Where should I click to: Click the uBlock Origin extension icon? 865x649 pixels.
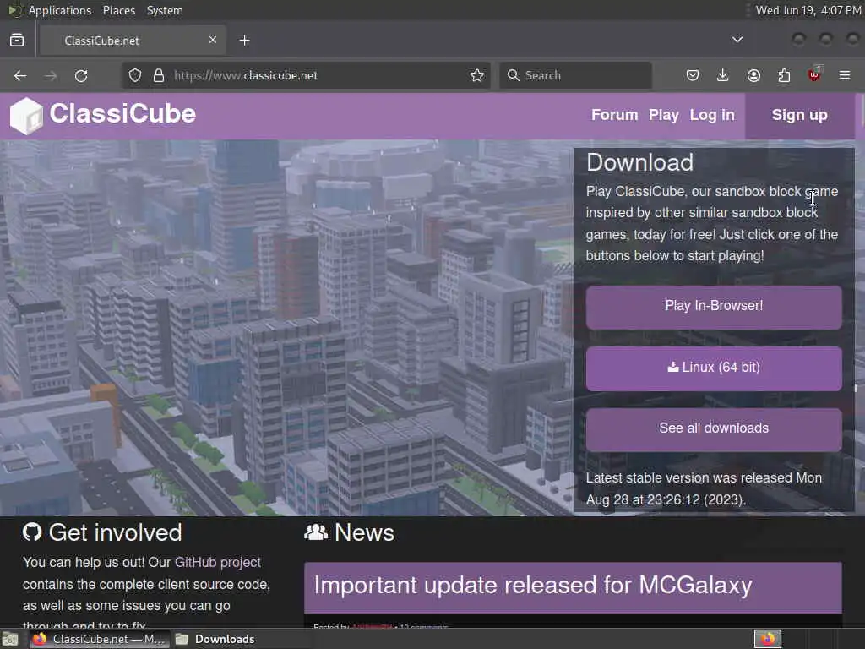[814, 74]
